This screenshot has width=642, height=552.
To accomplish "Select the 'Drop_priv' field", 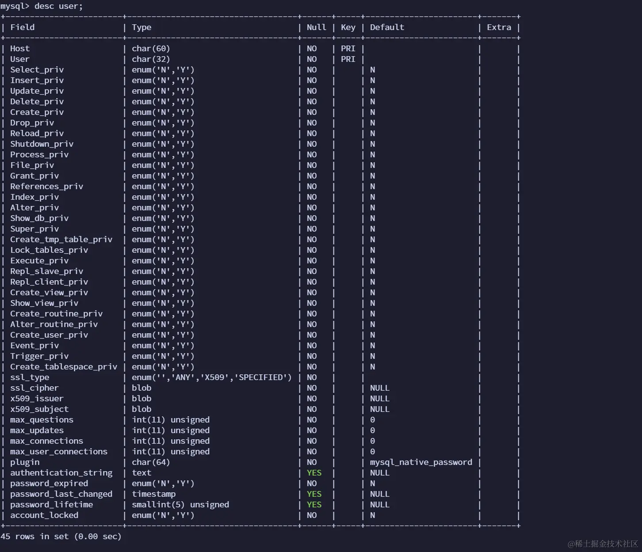I will (x=32, y=123).
